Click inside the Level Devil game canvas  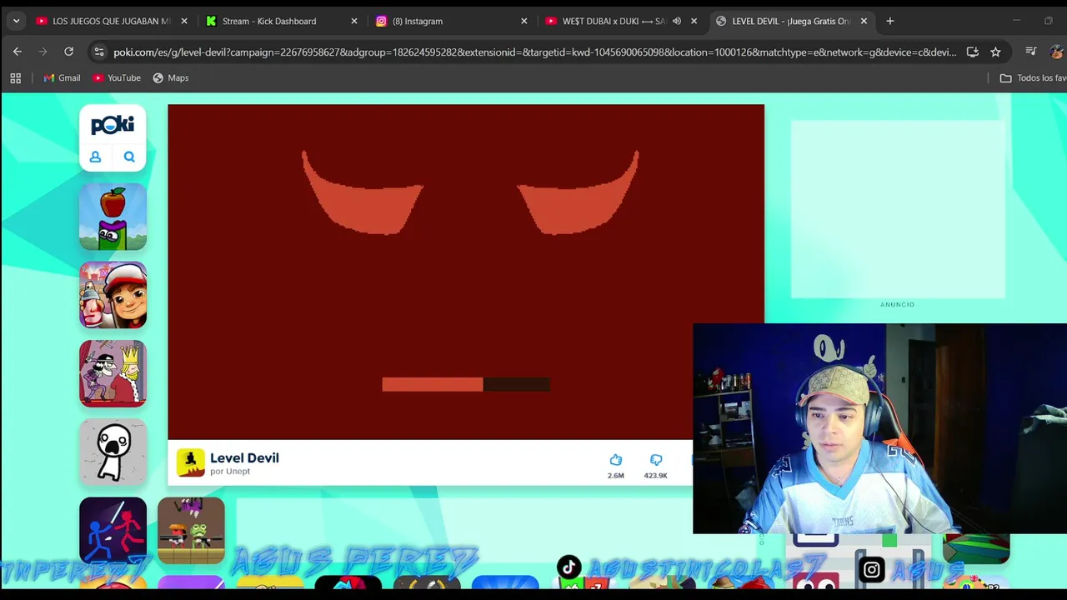pos(466,272)
